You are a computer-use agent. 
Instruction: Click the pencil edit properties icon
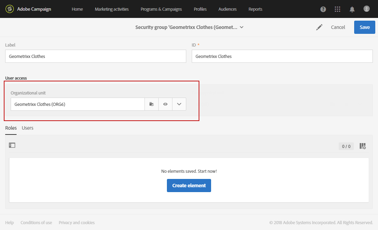pos(319,27)
